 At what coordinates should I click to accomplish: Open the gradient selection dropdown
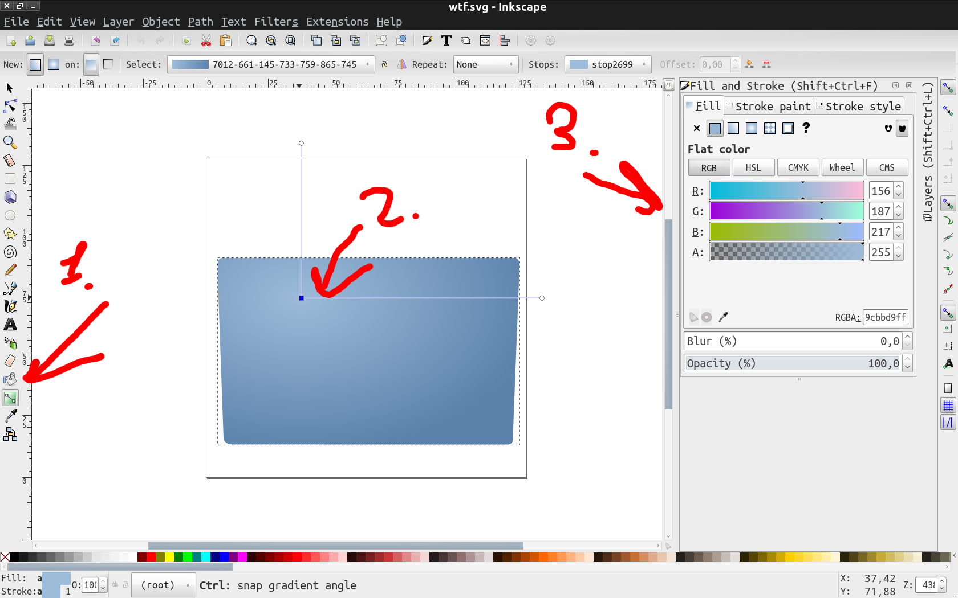coord(271,64)
